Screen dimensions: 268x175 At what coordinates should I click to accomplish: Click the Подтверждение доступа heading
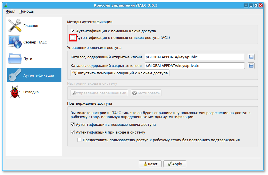click(89, 104)
